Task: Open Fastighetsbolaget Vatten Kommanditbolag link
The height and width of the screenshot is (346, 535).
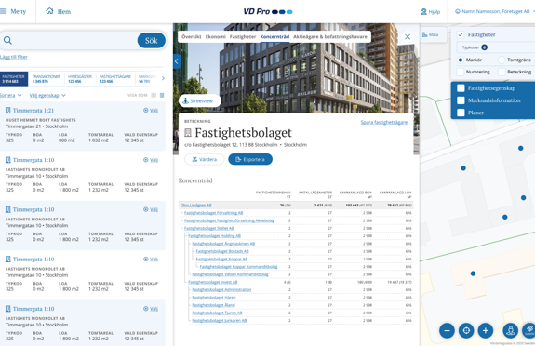Action: (x=231, y=274)
